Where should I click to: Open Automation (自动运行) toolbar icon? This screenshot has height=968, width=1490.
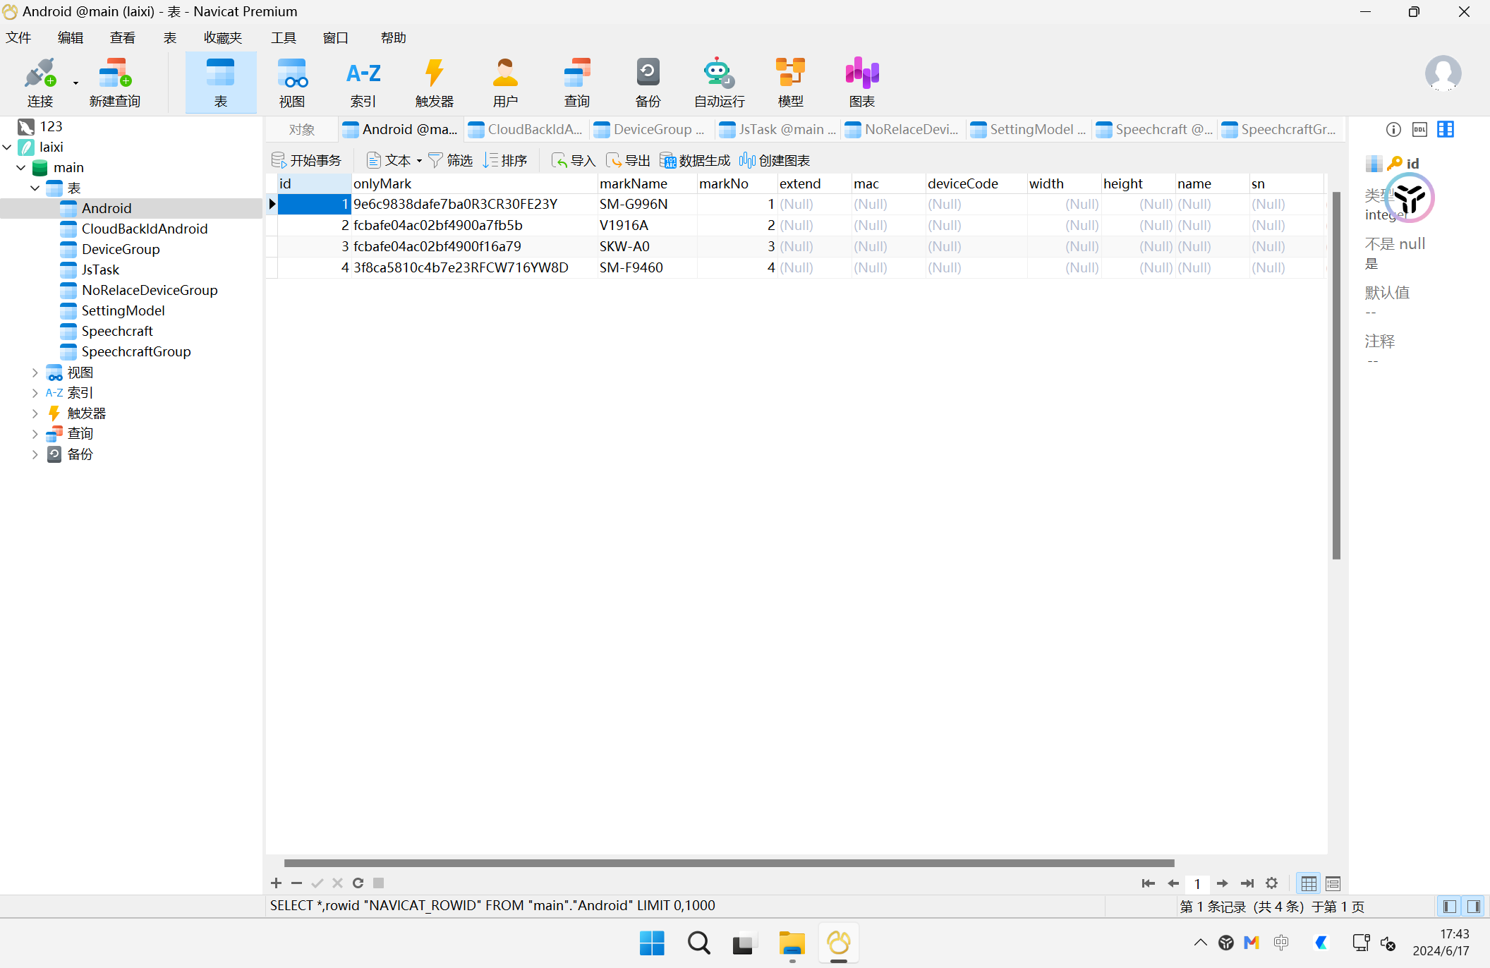[x=720, y=83]
